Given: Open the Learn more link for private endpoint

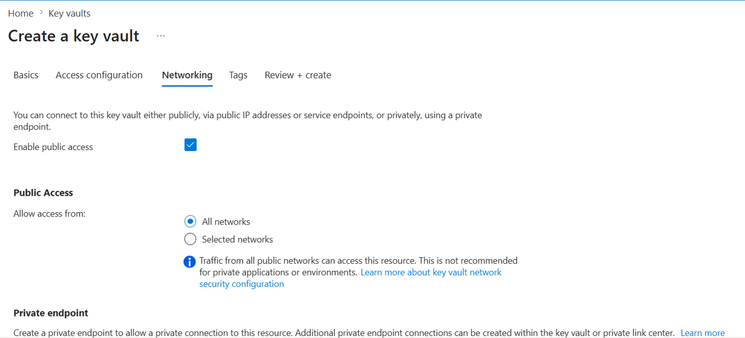Looking at the screenshot, I should 703,333.
